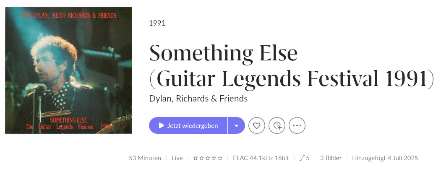This screenshot has width=441, height=172.
Task: Rate the album two stars
Action: (x=201, y=158)
